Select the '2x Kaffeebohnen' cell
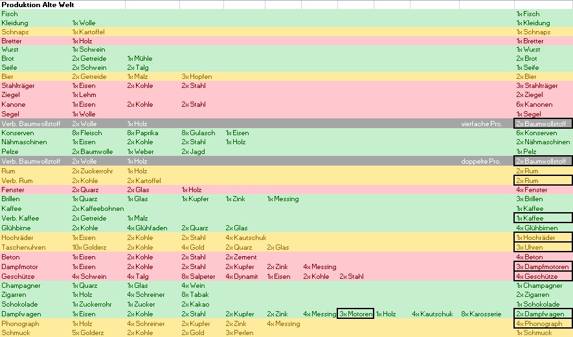 [x=93, y=209]
